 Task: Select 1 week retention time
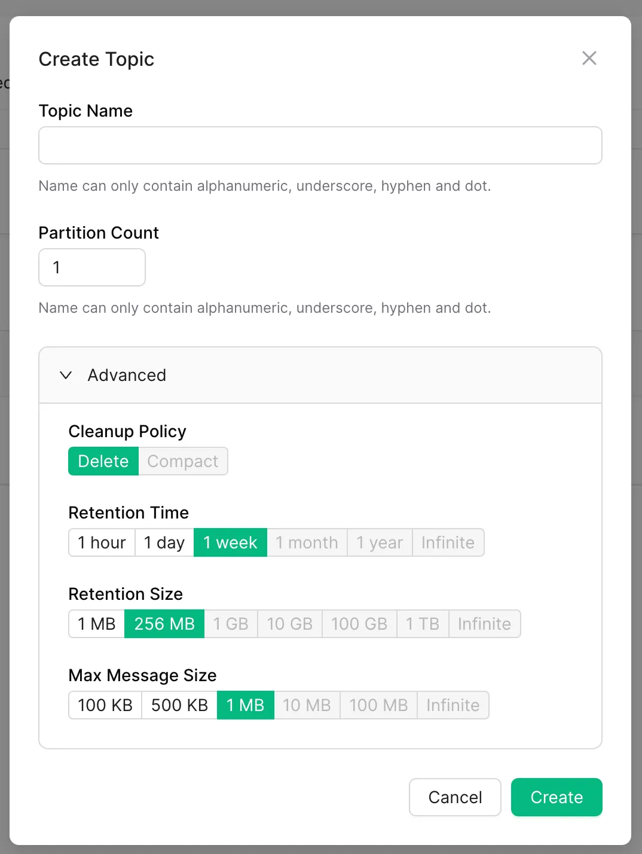click(230, 542)
